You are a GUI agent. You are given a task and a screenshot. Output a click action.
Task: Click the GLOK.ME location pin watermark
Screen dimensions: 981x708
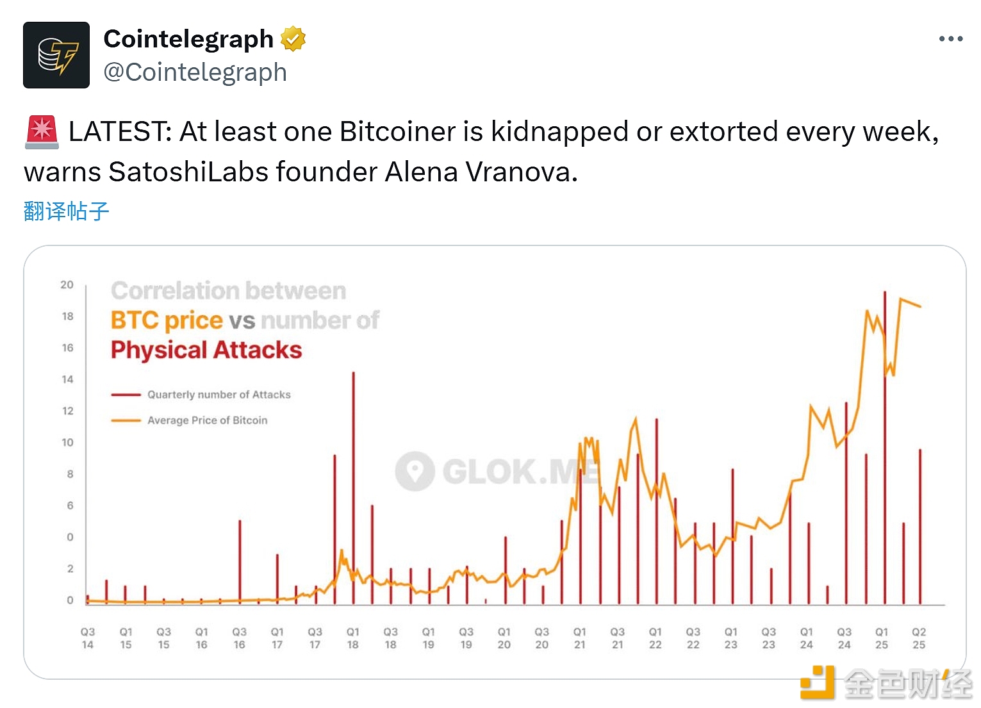(x=415, y=472)
